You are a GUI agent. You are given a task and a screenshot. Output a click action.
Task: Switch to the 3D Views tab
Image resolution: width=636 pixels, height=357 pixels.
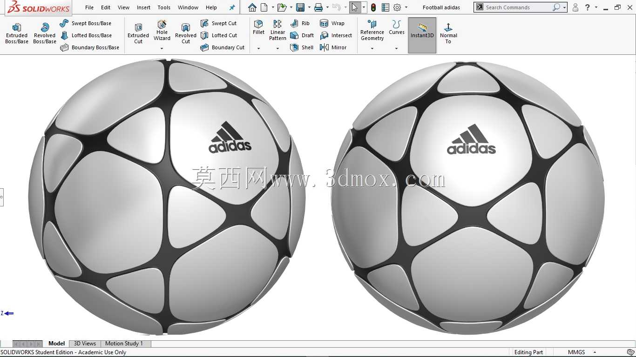click(85, 344)
